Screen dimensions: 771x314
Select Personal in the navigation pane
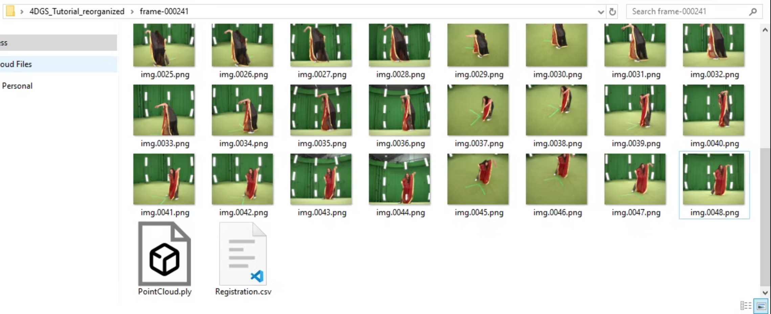pyautogui.click(x=17, y=86)
